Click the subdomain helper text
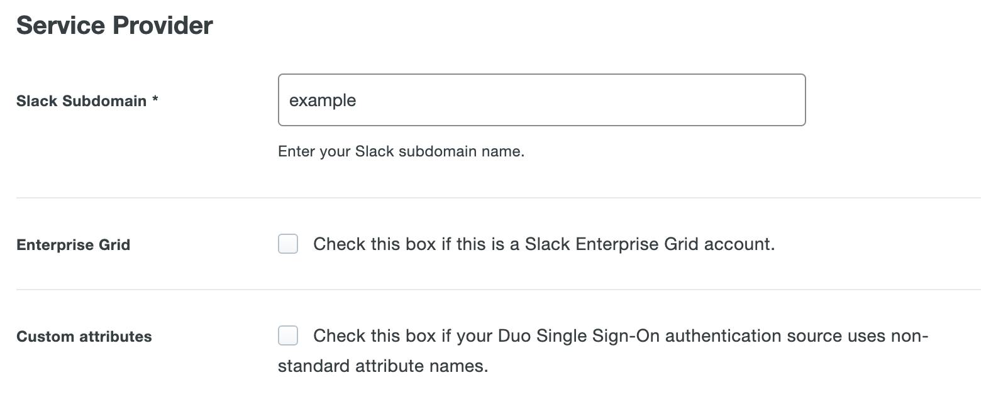Viewport: 991px width, 397px height. [400, 151]
